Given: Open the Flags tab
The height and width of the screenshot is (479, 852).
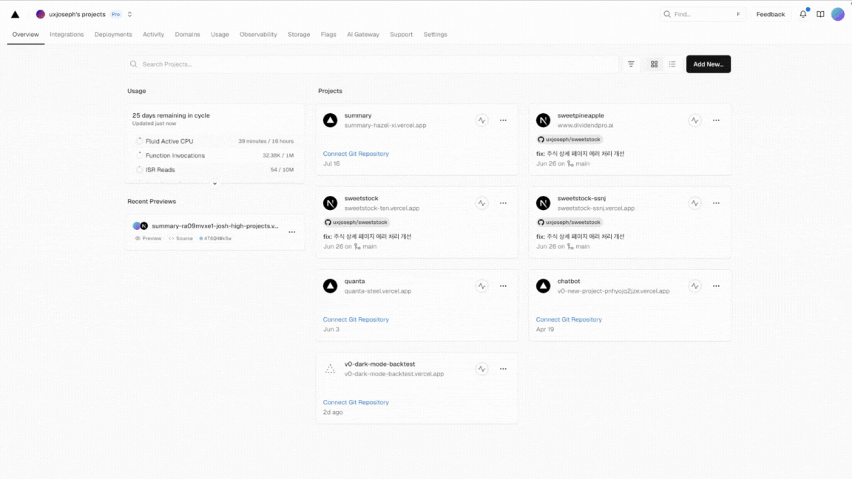Looking at the screenshot, I should (x=328, y=34).
